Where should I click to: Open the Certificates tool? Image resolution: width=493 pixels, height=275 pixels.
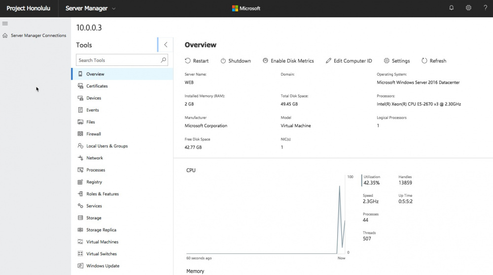coord(97,86)
